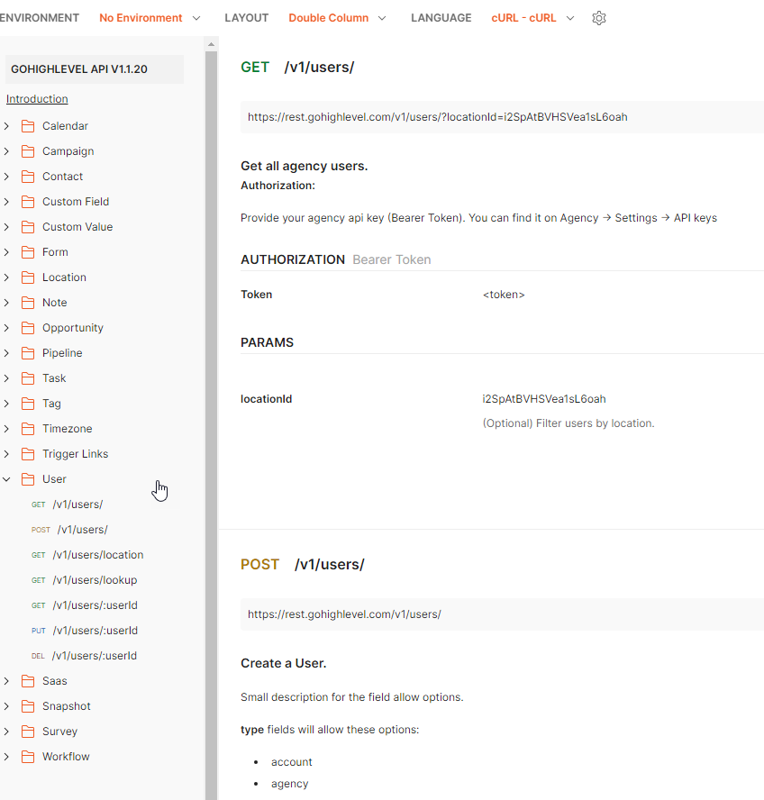Select GET /v1/users/:userId request
This screenshot has width=764, height=800.
pos(84,605)
